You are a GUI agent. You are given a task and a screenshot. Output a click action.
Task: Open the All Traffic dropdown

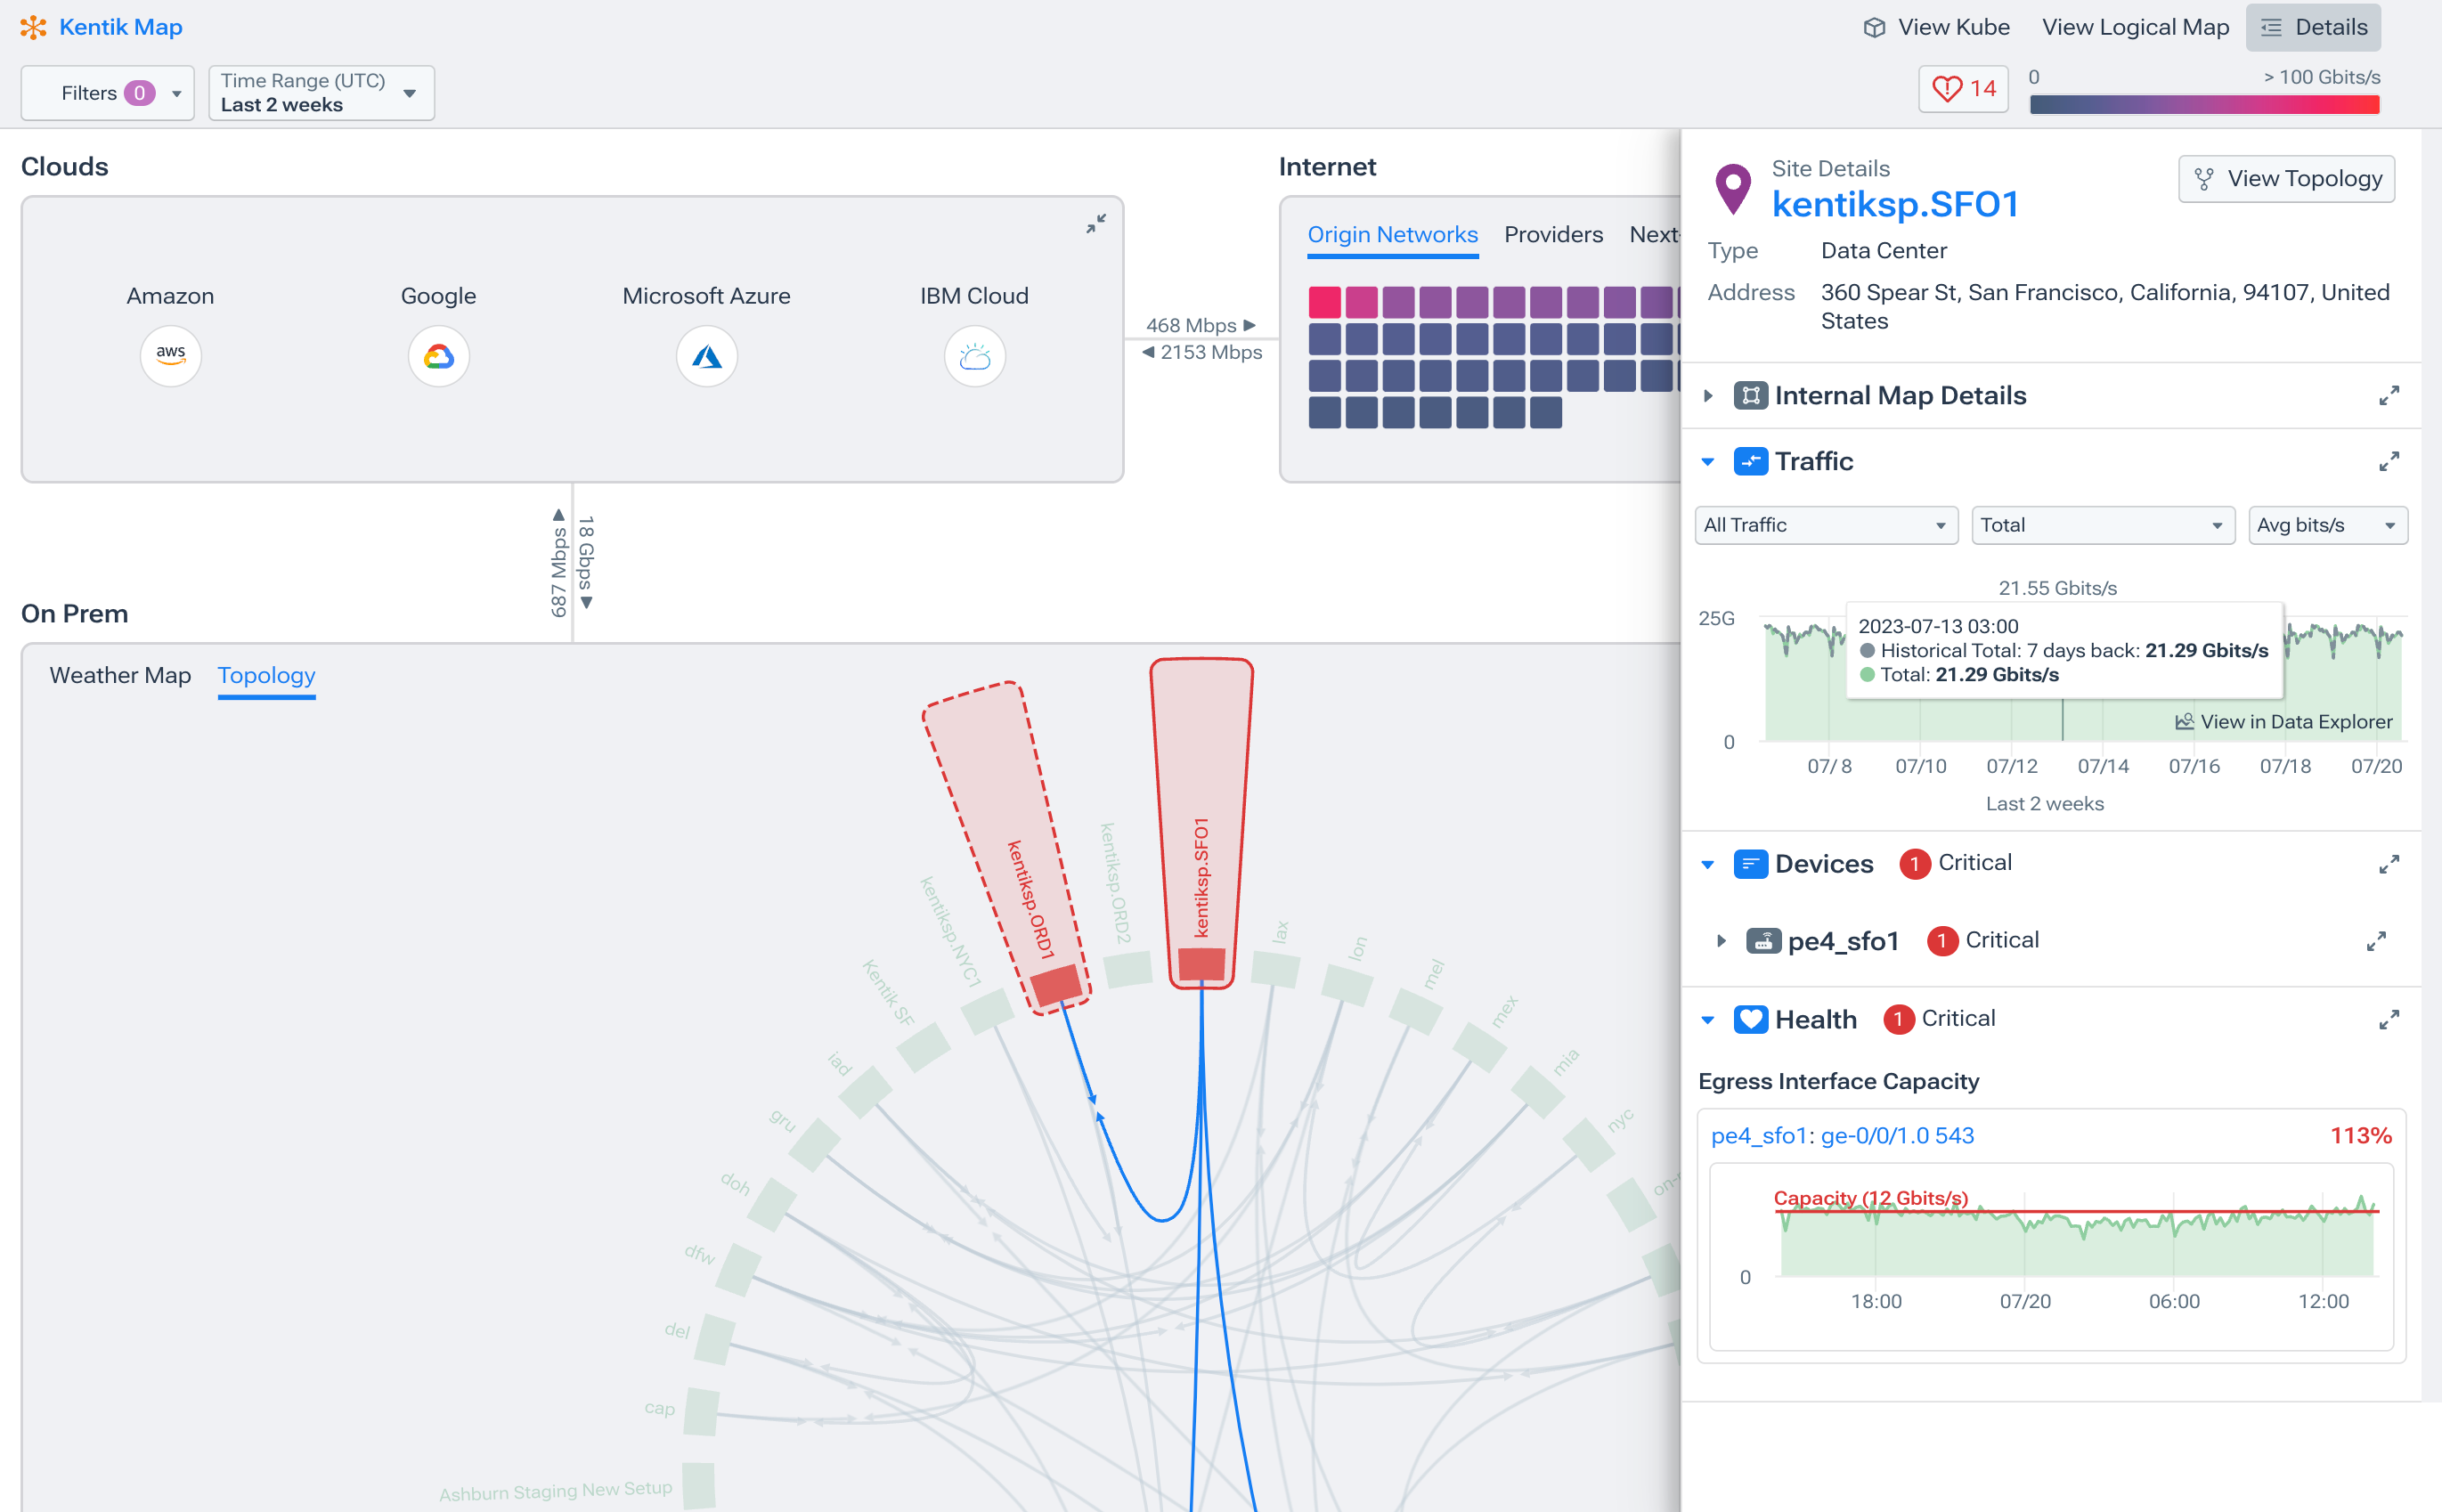coord(1826,525)
